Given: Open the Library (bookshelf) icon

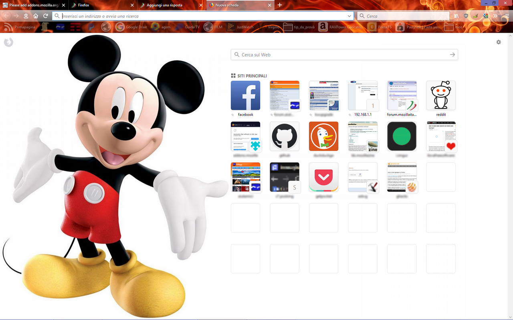Looking at the screenshot, I should [x=456, y=16].
